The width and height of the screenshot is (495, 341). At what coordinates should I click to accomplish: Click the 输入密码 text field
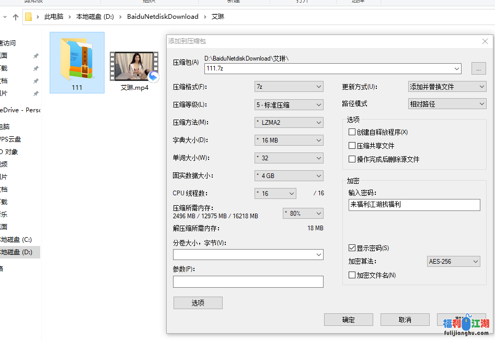[x=414, y=205]
